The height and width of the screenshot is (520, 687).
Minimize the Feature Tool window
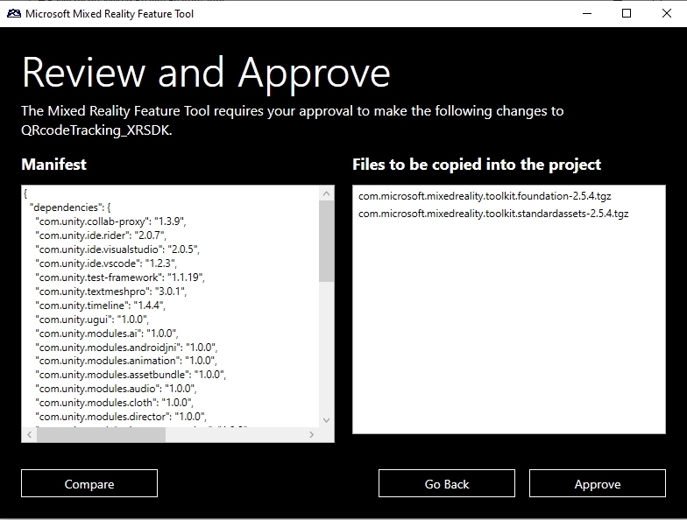click(x=587, y=14)
